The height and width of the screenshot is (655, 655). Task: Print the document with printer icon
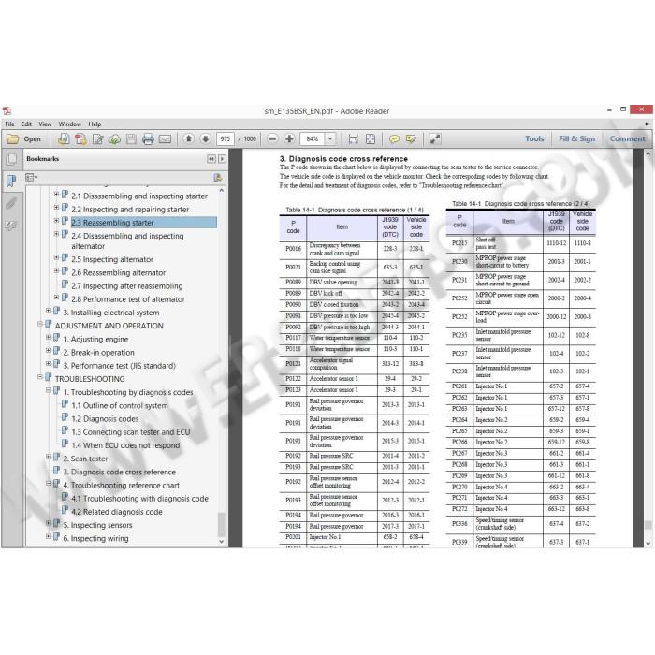point(148,139)
